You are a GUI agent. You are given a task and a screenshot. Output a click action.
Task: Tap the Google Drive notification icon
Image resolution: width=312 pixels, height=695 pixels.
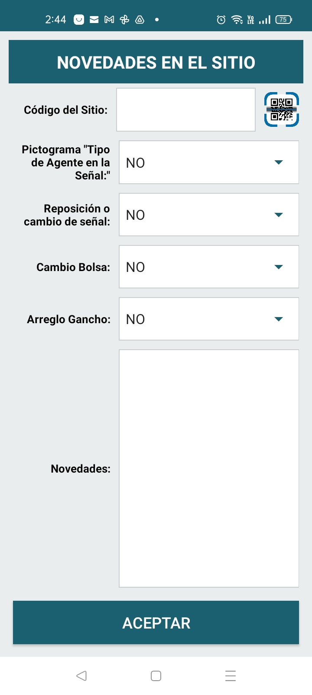click(140, 20)
